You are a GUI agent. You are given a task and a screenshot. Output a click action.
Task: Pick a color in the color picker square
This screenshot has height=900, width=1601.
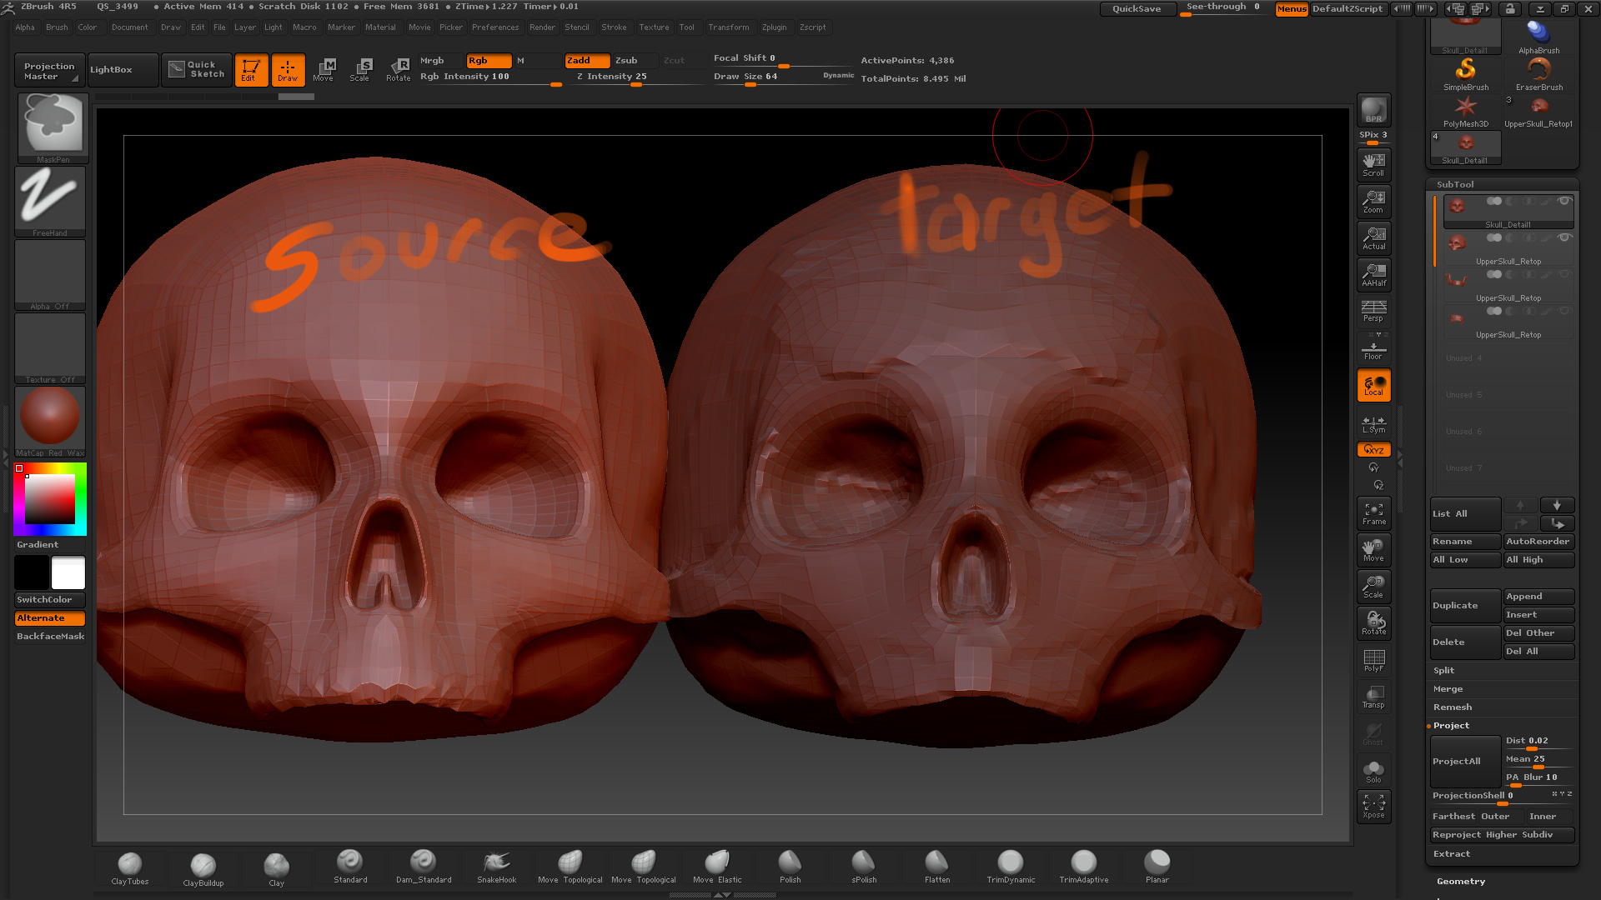50,499
